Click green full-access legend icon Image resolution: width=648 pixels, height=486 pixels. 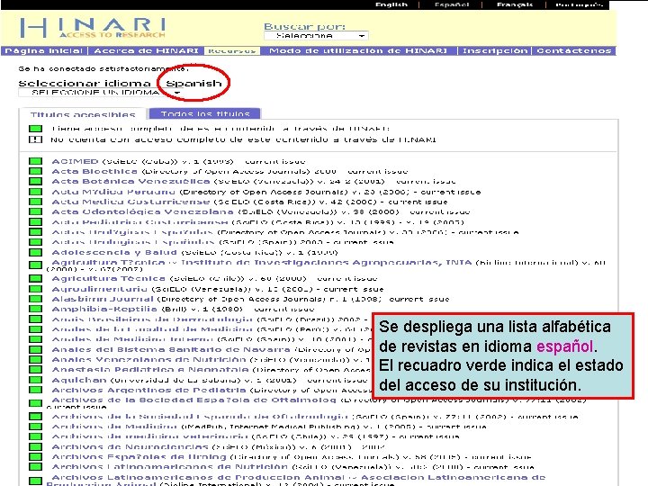tap(35, 129)
